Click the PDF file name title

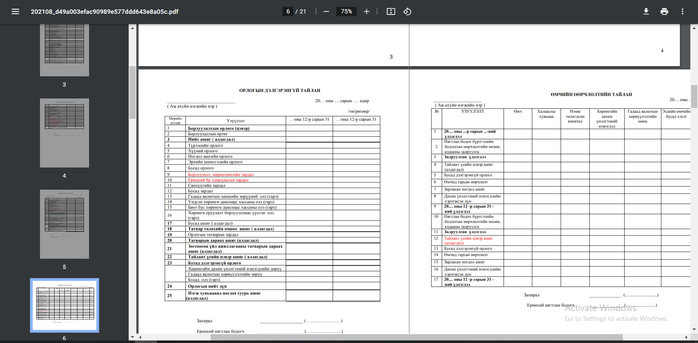[x=104, y=12]
